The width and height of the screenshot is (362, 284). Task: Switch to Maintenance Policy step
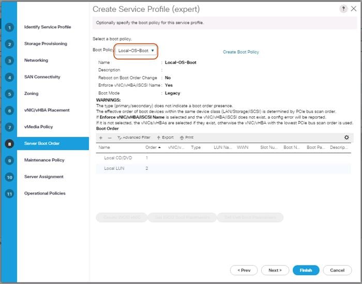coord(44,160)
